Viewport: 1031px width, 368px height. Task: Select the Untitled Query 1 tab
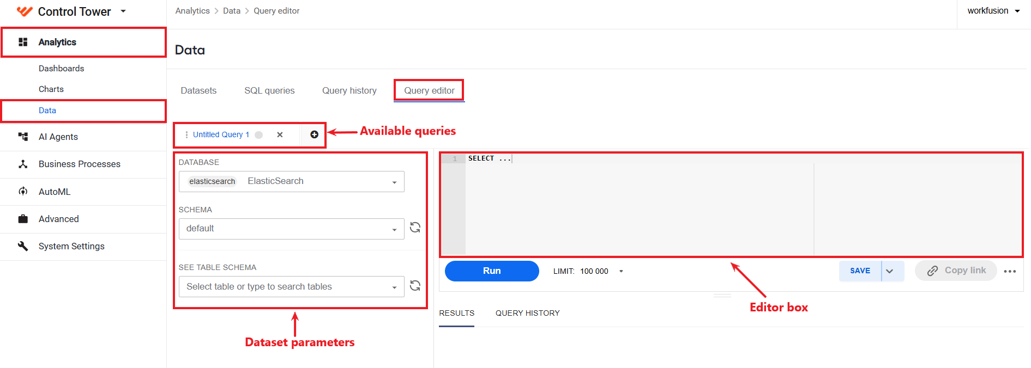click(221, 134)
